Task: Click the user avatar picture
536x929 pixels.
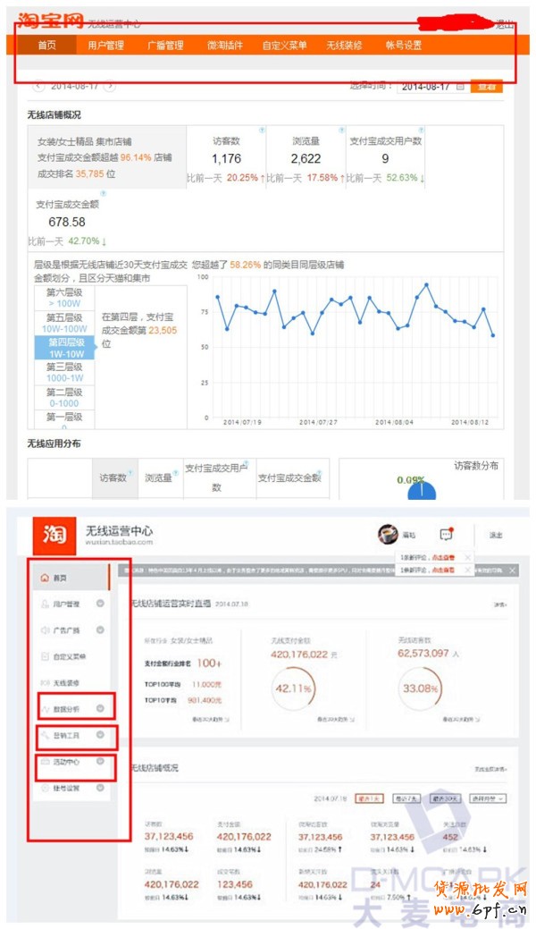Action: pos(387,534)
